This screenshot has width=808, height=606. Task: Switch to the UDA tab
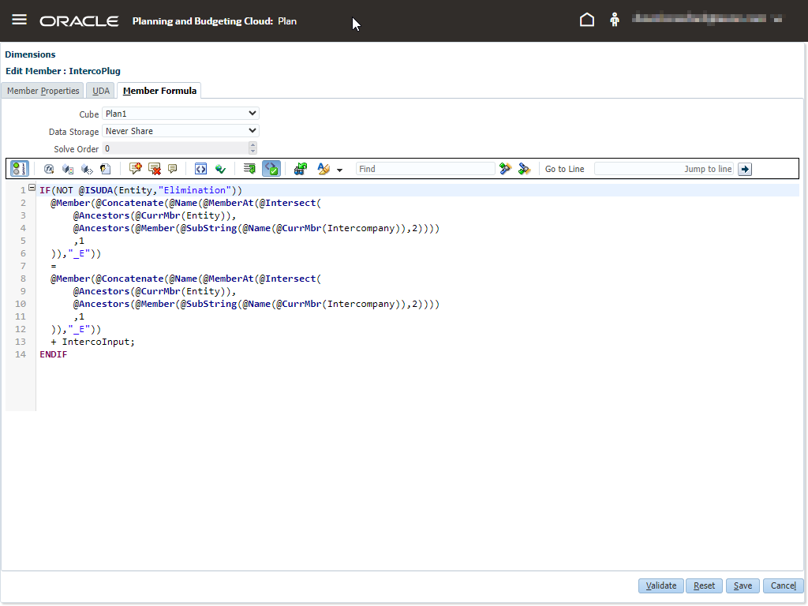point(101,91)
